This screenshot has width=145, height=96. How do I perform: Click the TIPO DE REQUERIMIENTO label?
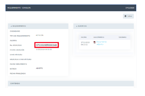pos(20,36)
